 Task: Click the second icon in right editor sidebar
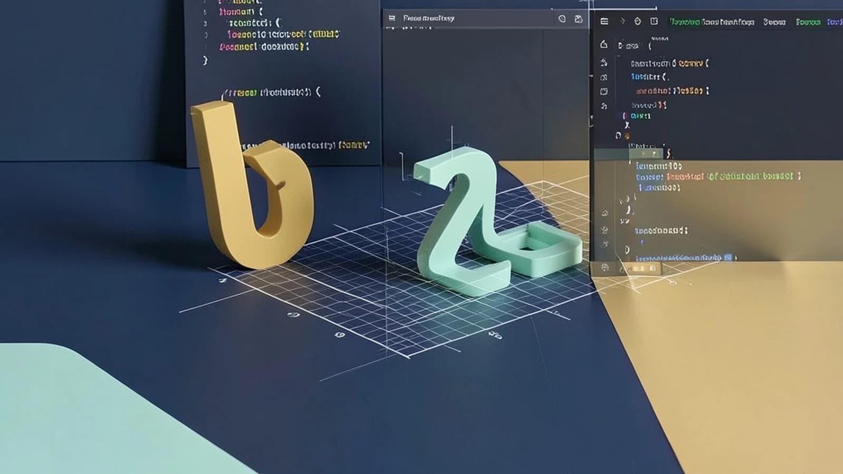[x=604, y=63]
